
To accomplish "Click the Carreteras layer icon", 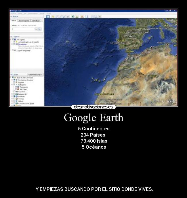I will 17,92.
